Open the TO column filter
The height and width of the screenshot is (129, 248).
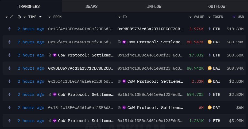click(119, 17)
